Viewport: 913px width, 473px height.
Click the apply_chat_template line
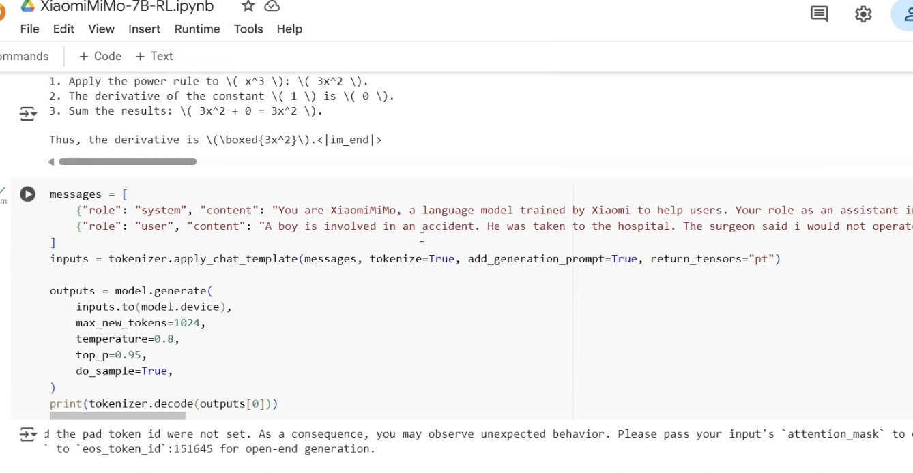pyautogui.click(x=415, y=259)
